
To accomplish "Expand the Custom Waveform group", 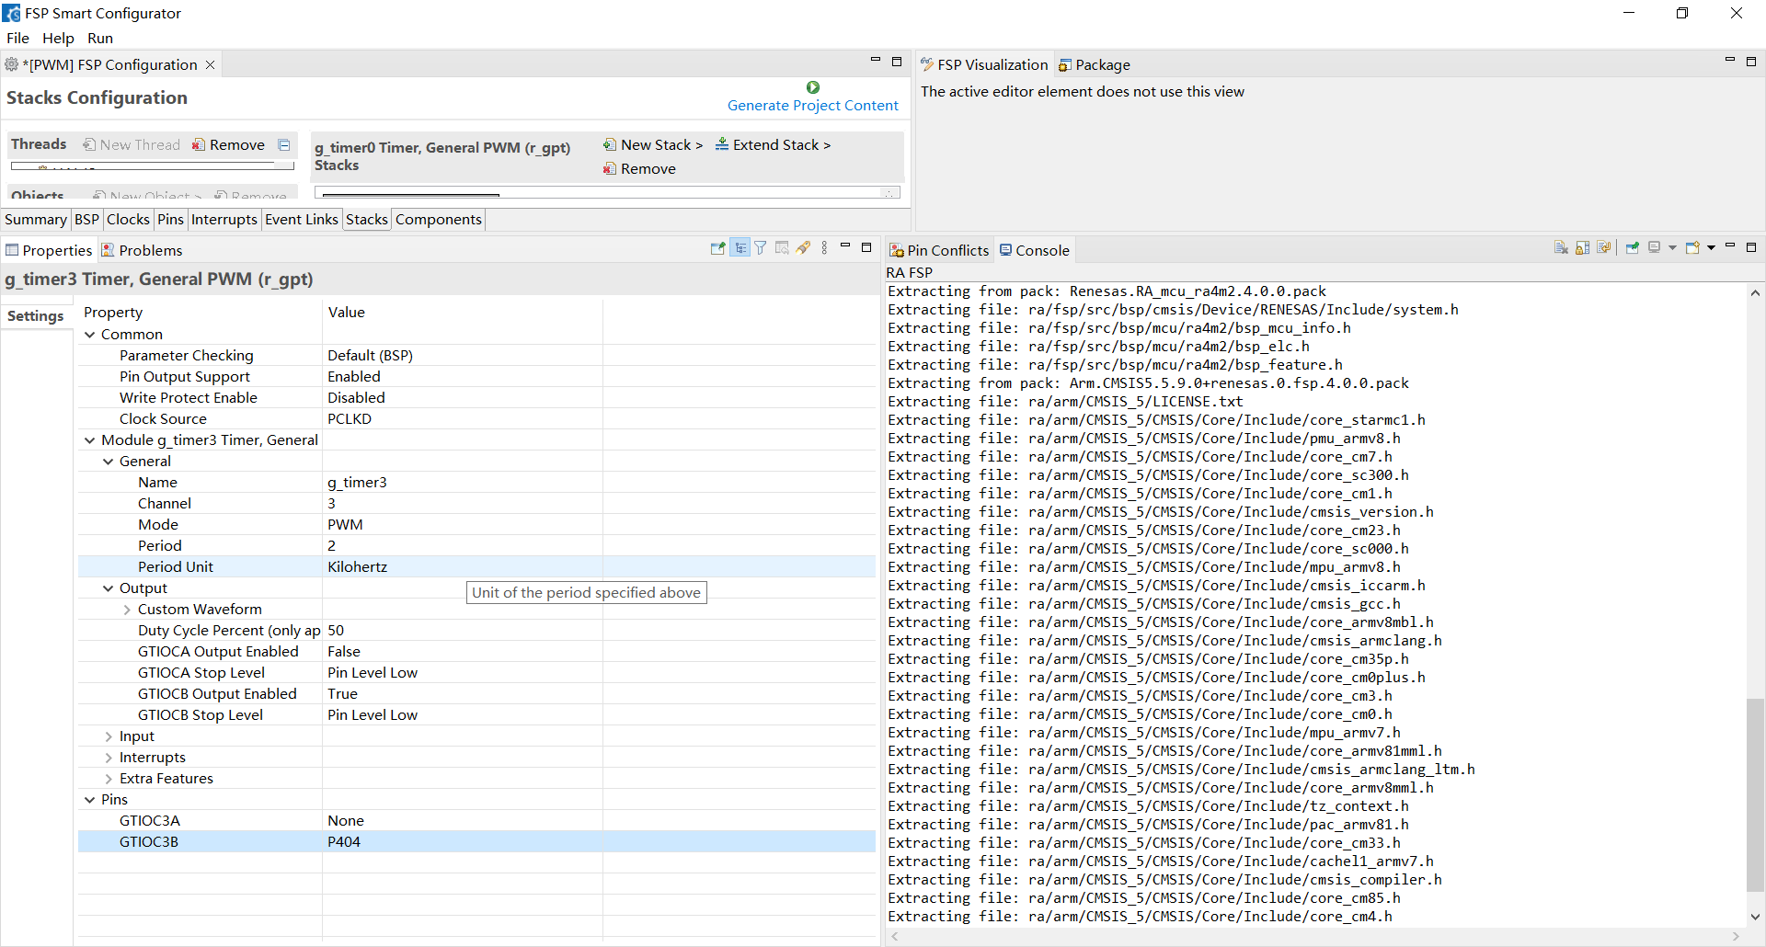I will coord(127,610).
